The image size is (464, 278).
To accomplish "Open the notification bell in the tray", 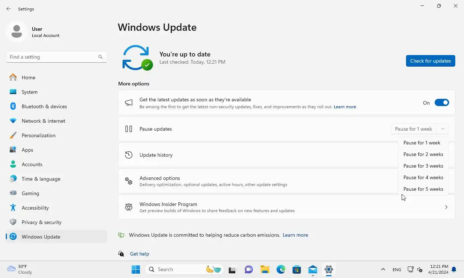I will click(x=454, y=269).
